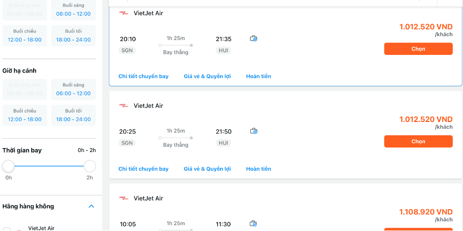
Task: Open Chi tiết chuyến bay for 20:10 flight
Action: [143, 77]
